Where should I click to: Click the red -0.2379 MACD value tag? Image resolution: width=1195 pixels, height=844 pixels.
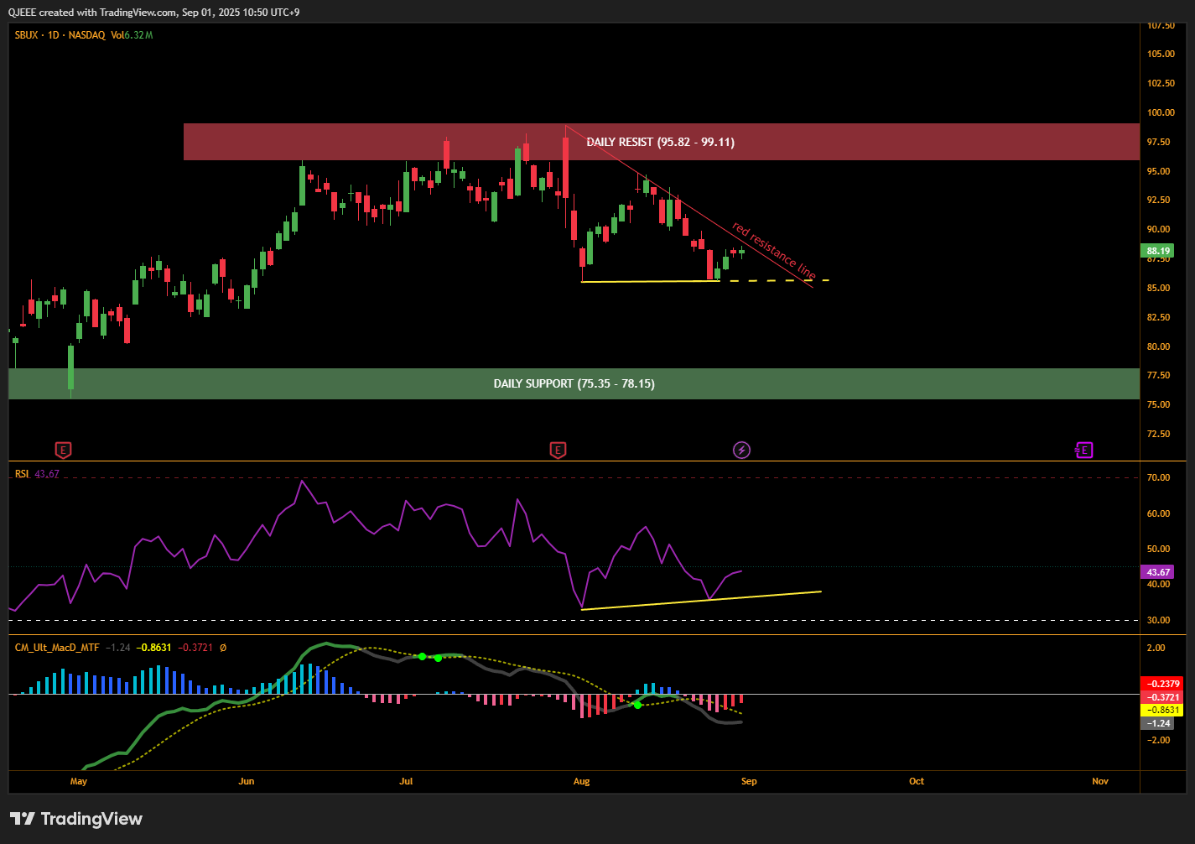1162,684
